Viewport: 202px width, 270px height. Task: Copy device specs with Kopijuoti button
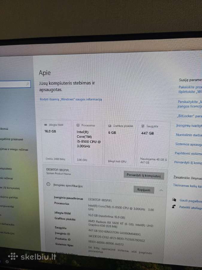pyautogui.click(x=144, y=190)
